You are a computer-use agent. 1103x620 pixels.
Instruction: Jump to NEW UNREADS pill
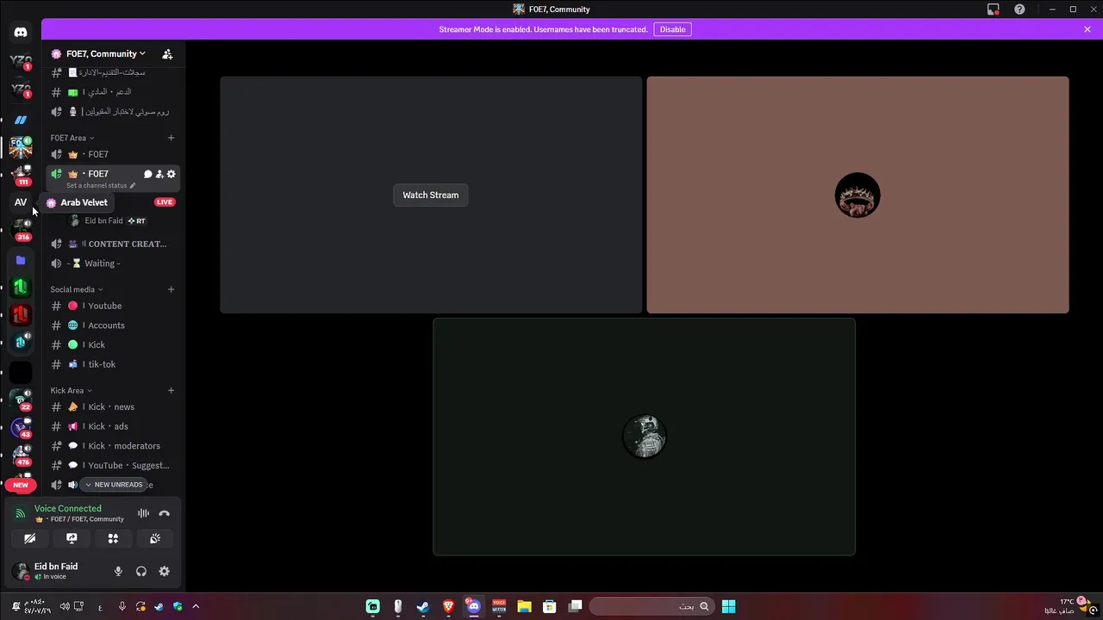(x=114, y=485)
